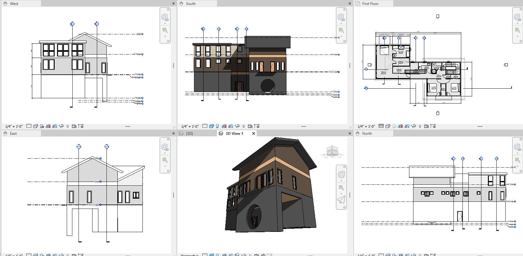This screenshot has width=523, height=256.
Task: Toggle Show Crop Region in First Floor view
Action: click(407, 126)
